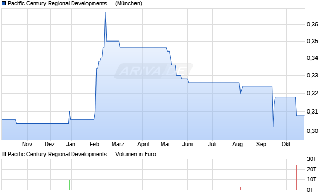Click the April month label
Image resolution: width=327 pixels, height=195 pixels.
(x=143, y=144)
